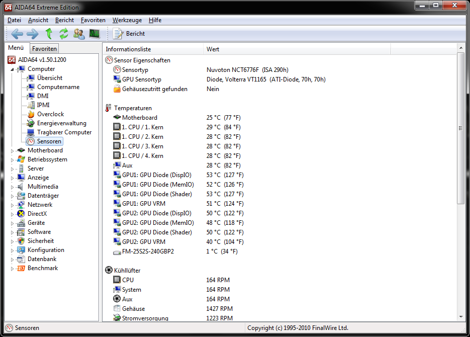
Task: Click the green up-level arrow icon
Action: point(49,34)
